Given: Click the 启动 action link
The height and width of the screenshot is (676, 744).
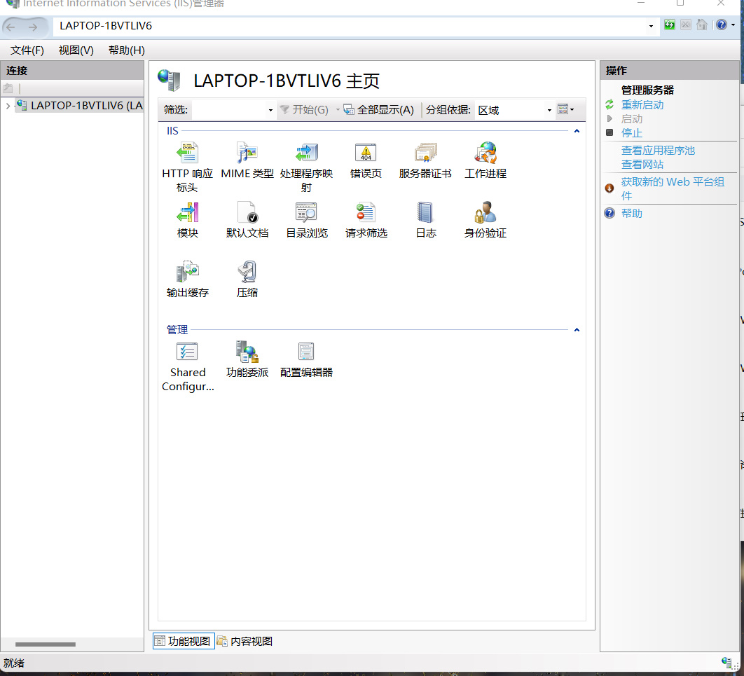Looking at the screenshot, I should coord(632,119).
